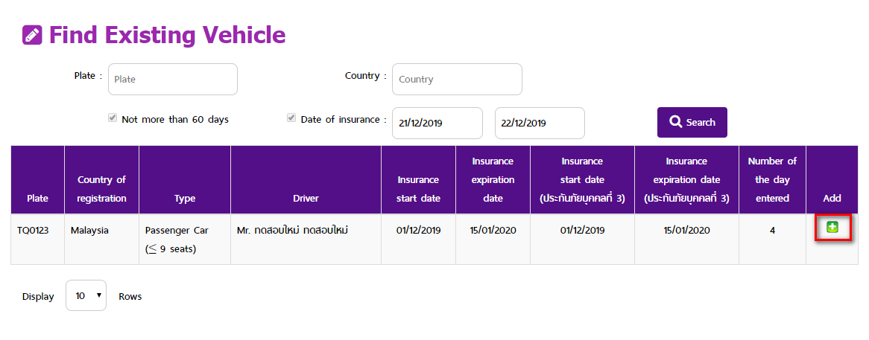The height and width of the screenshot is (340, 869).
Task: Click the purple edit pencil icon beside title
Action: click(x=32, y=36)
